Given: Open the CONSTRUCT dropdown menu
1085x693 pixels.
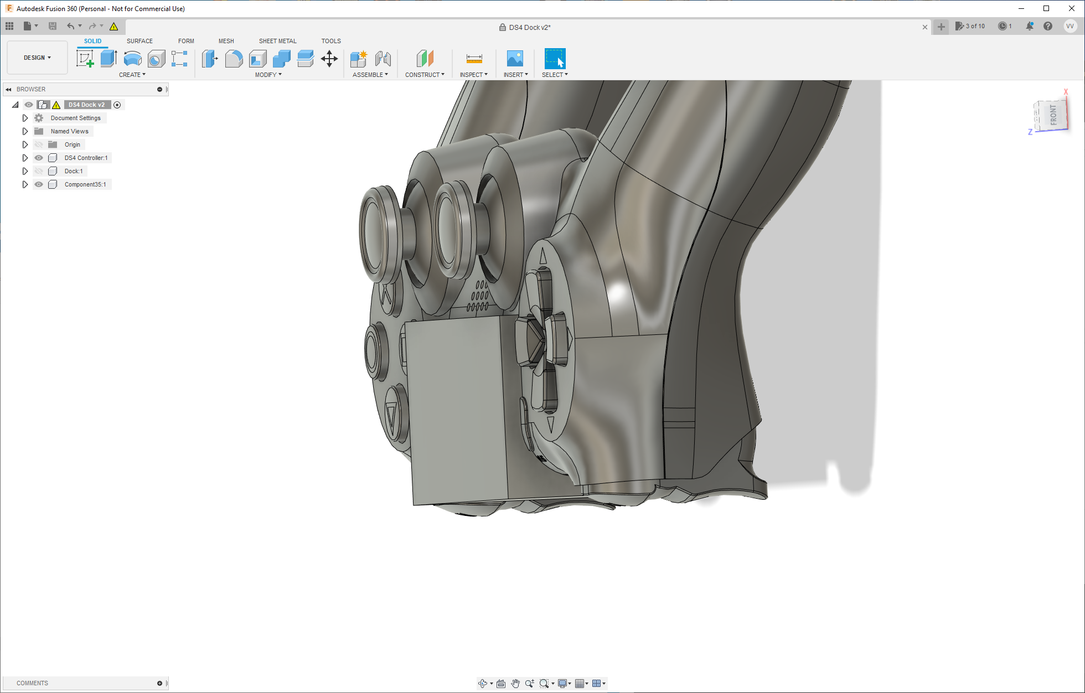Looking at the screenshot, I should [425, 75].
